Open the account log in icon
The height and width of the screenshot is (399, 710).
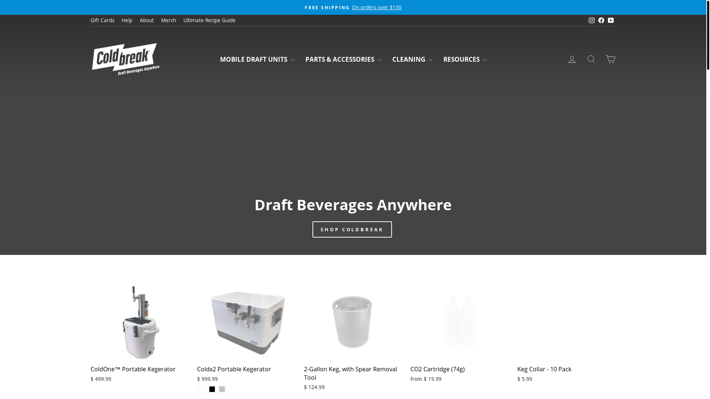(x=572, y=59)
